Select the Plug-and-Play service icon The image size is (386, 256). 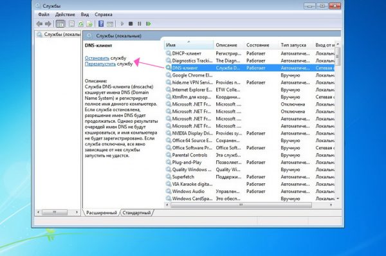click(x=169, y=162)
